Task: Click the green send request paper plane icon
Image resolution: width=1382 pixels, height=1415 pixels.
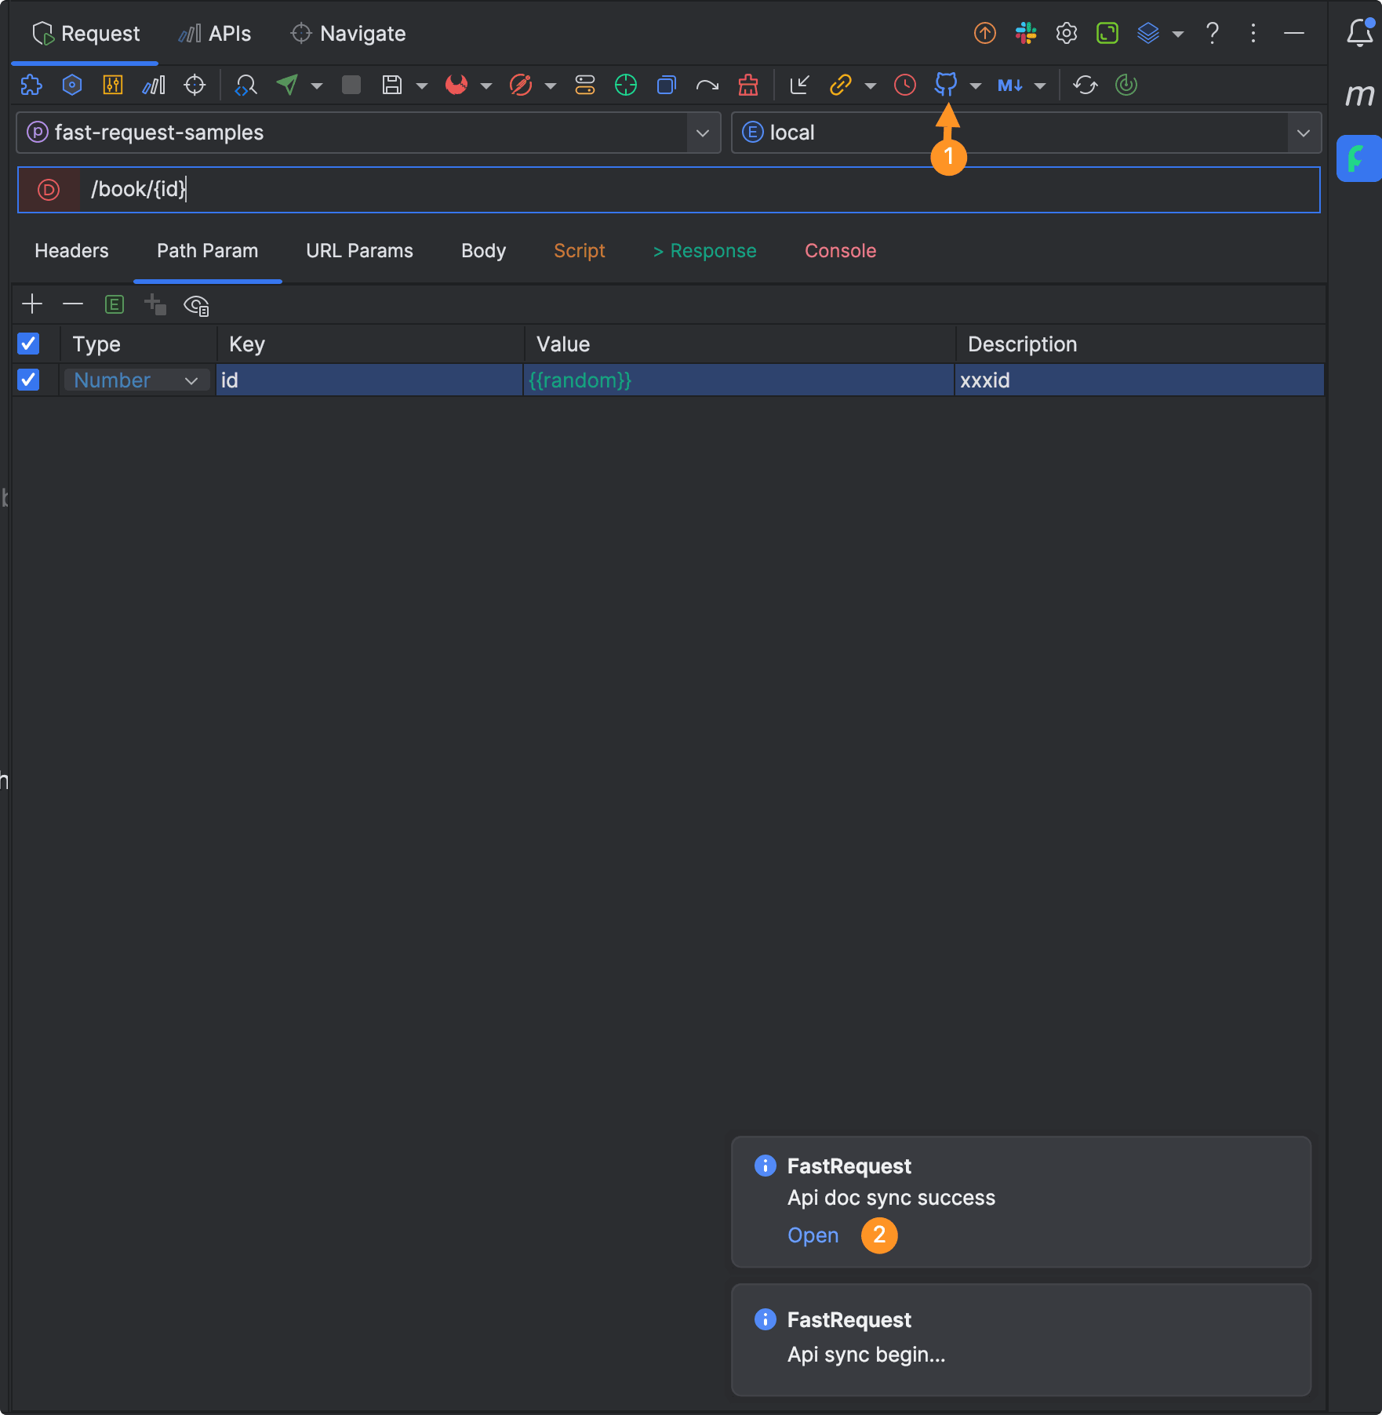Action: tap(288, 85)
